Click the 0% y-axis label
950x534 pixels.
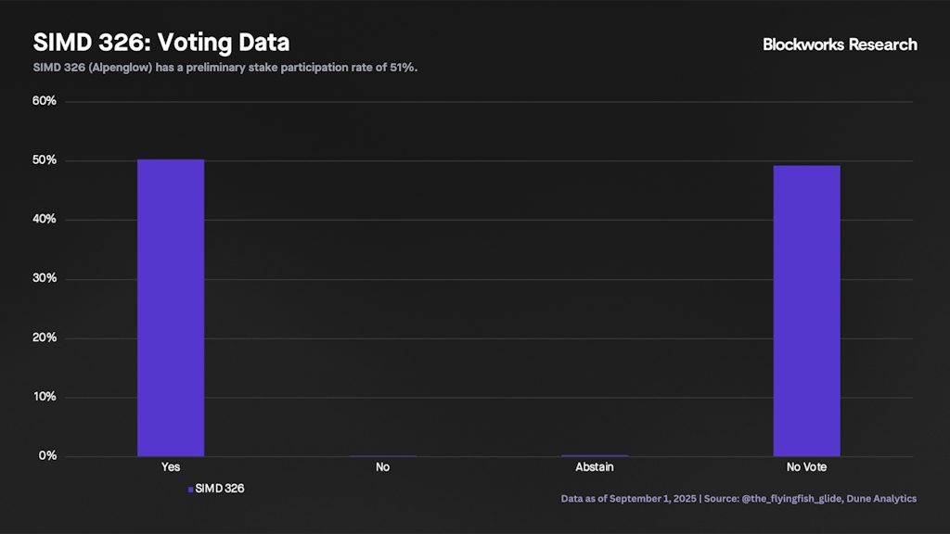tap(47, 456)
